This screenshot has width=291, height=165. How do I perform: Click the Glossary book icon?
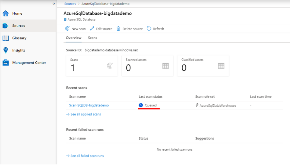pyautogui.click(x=6, y=38)
